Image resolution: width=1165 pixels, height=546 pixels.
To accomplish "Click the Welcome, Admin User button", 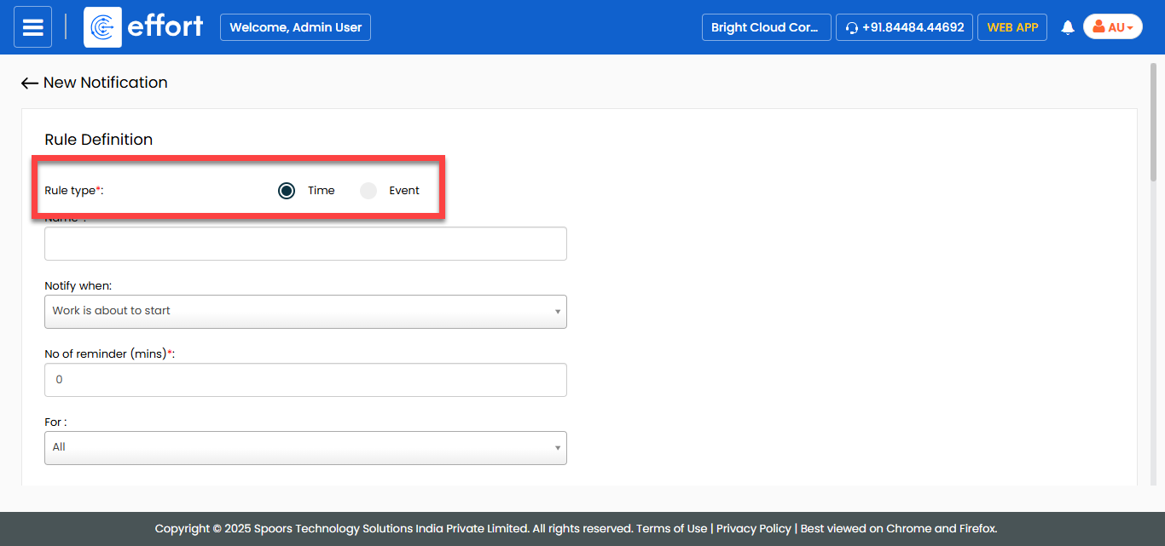I will [295, 27].
